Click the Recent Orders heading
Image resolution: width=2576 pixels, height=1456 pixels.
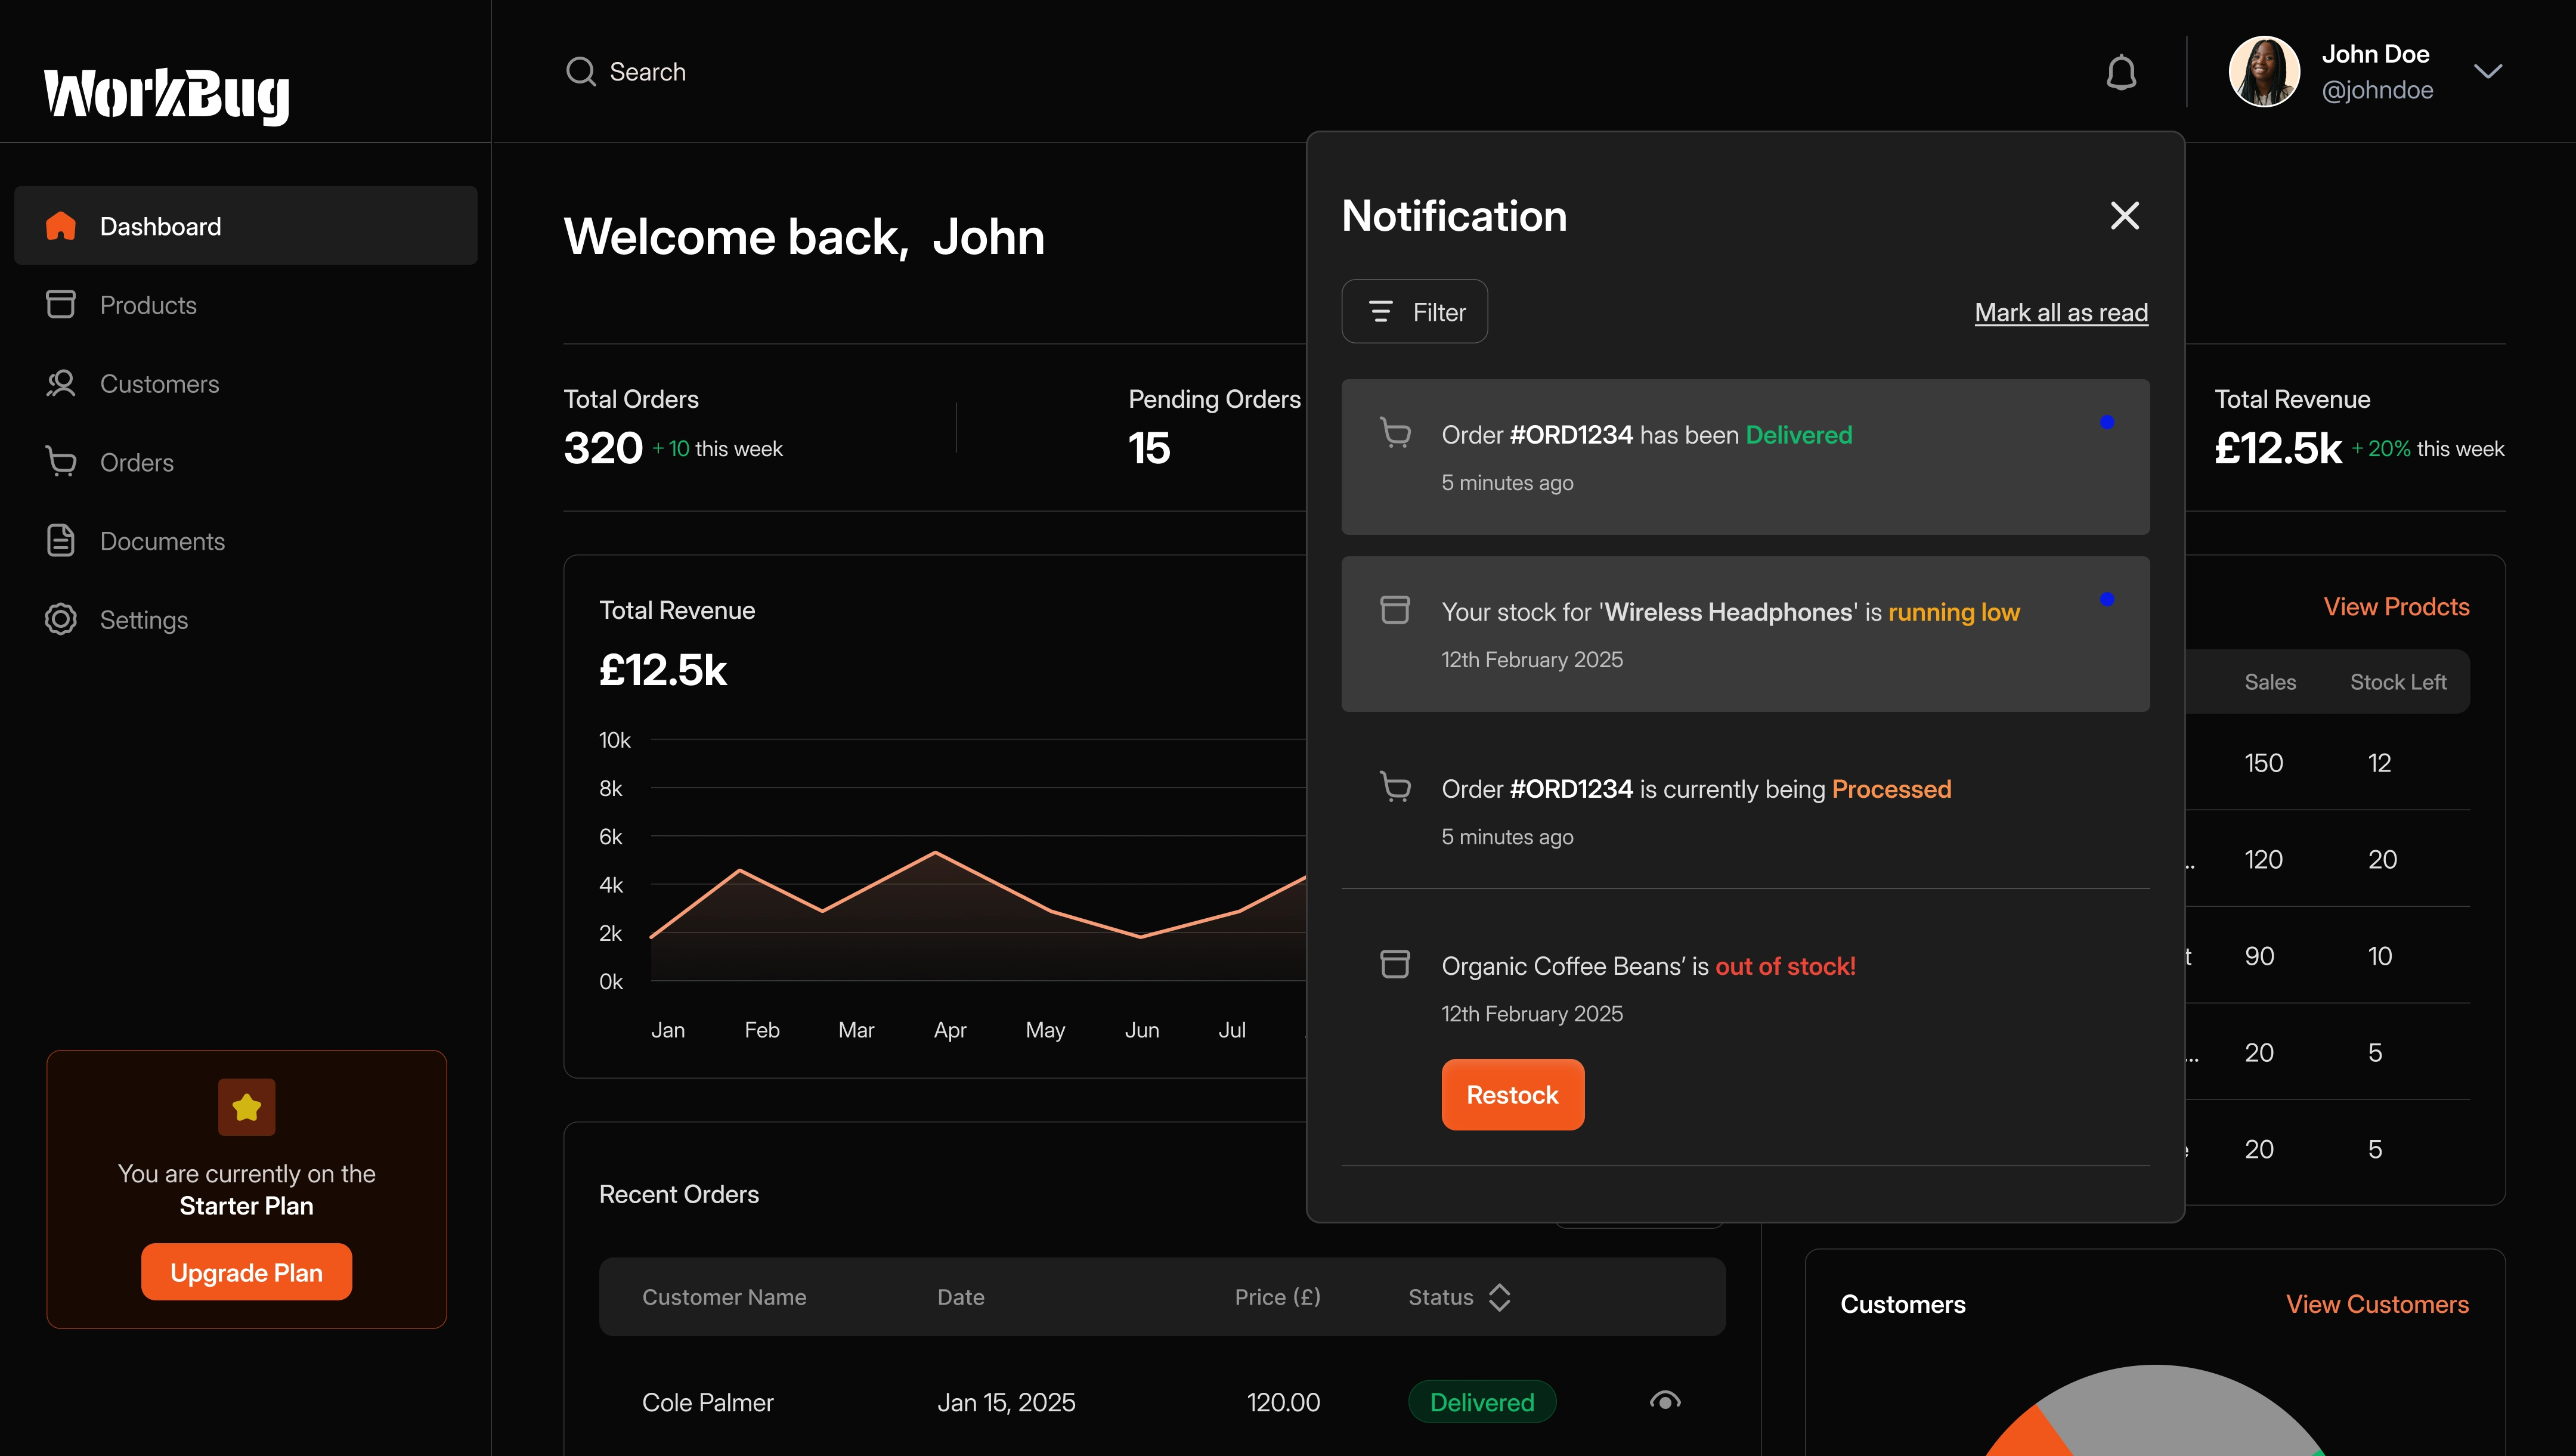click(x=678, y=1194)
